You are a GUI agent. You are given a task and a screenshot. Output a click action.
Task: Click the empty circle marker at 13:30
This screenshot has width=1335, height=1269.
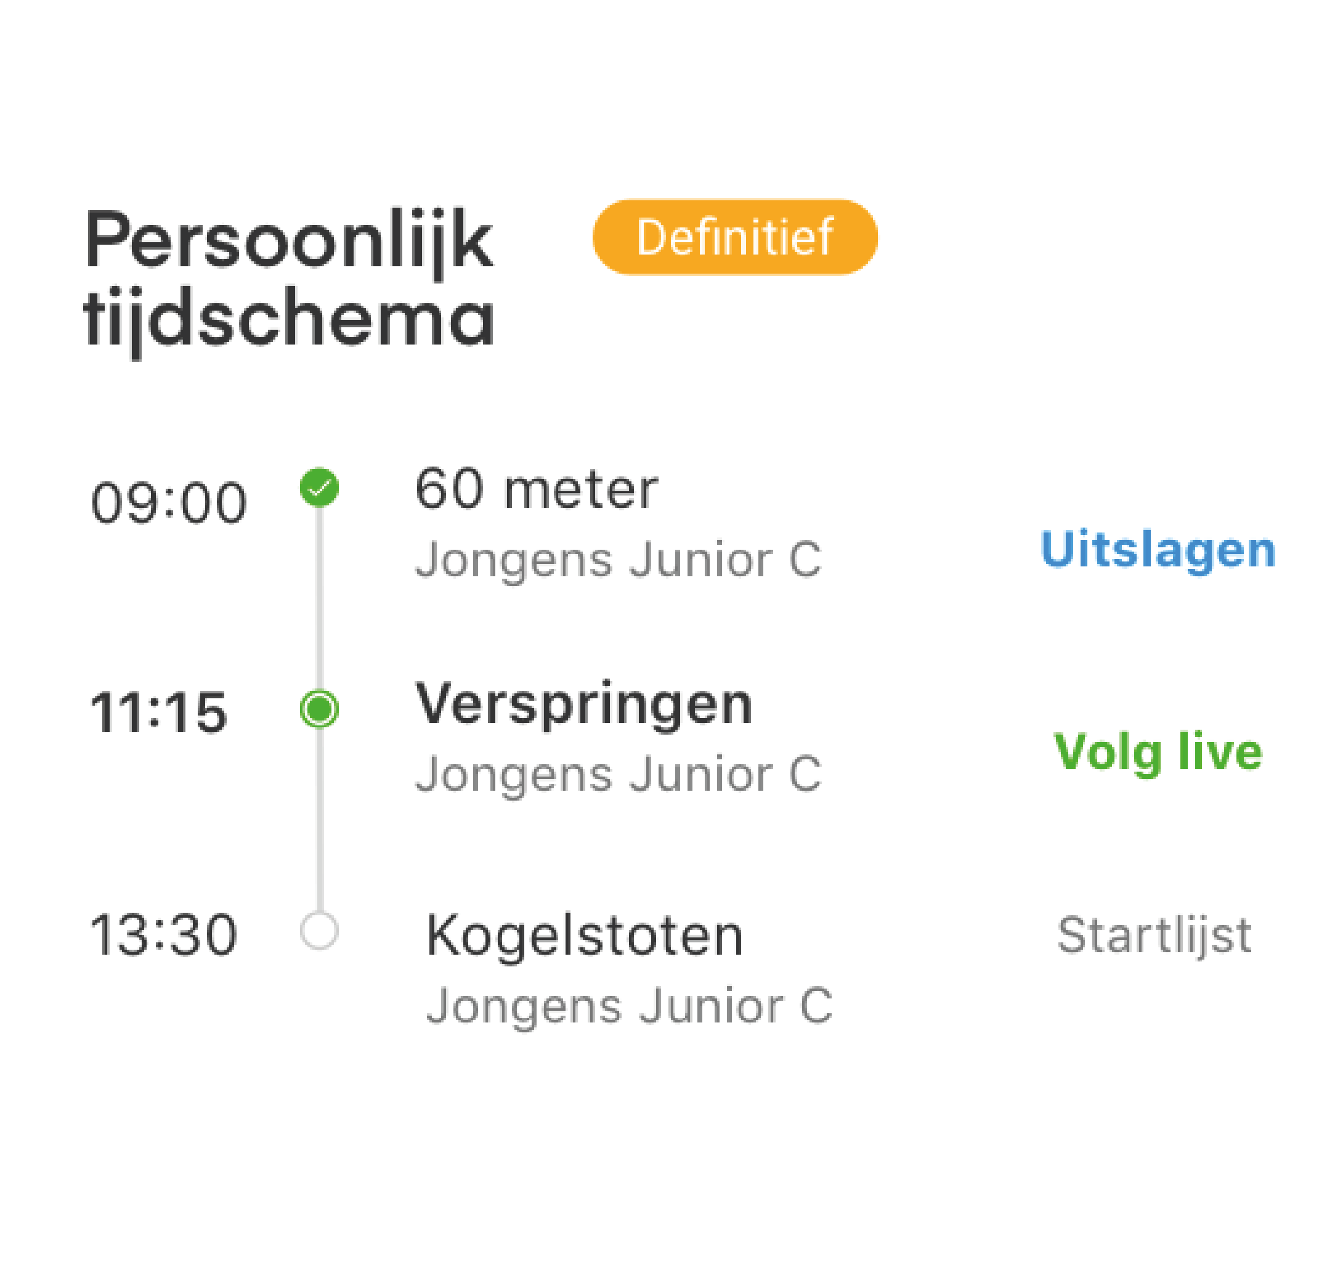[x=319, y=930]
